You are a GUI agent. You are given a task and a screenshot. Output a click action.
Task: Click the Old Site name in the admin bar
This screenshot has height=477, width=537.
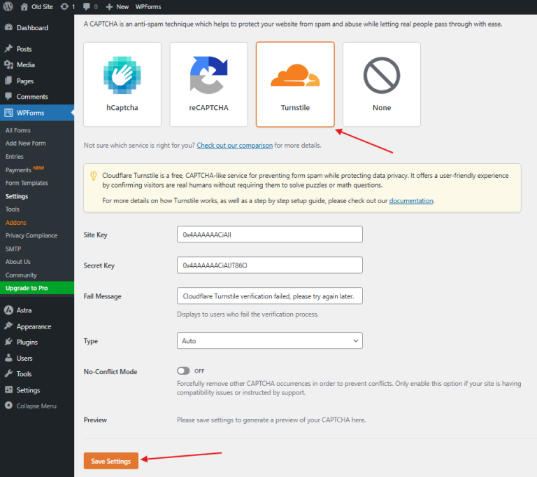click(x=42, y=7)
